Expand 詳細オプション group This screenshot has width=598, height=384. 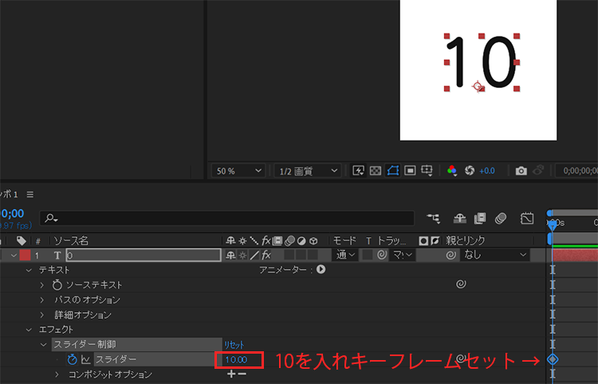42,315
